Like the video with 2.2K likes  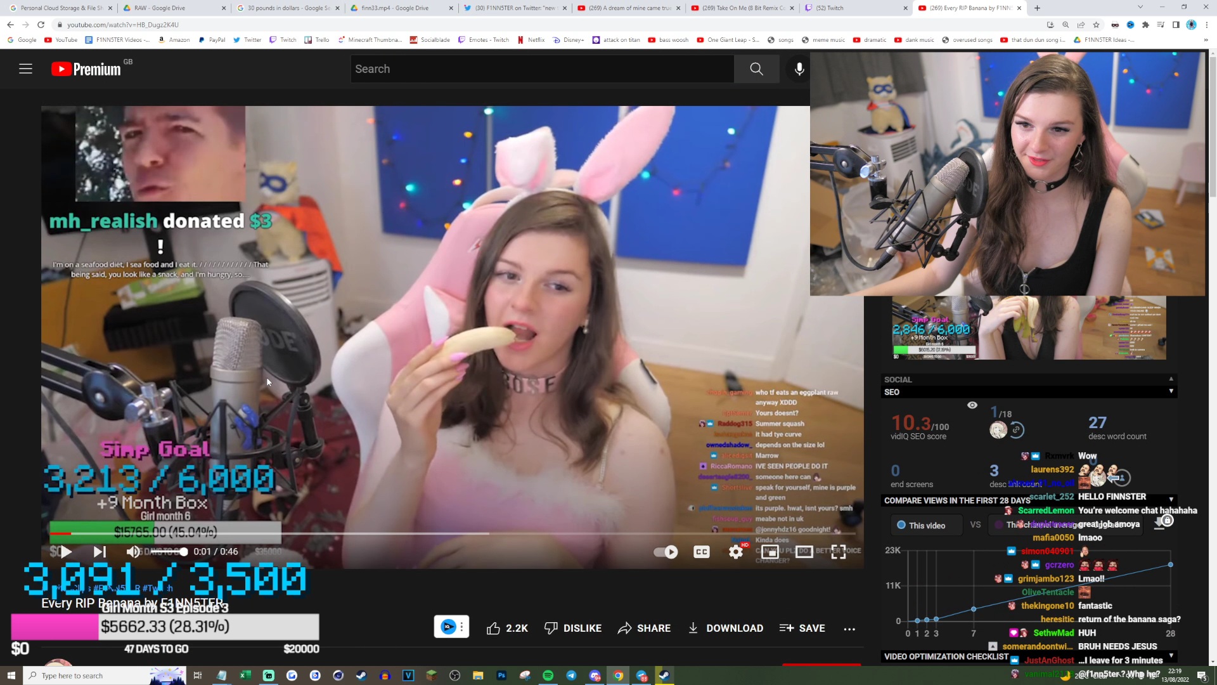pos(507,628)
